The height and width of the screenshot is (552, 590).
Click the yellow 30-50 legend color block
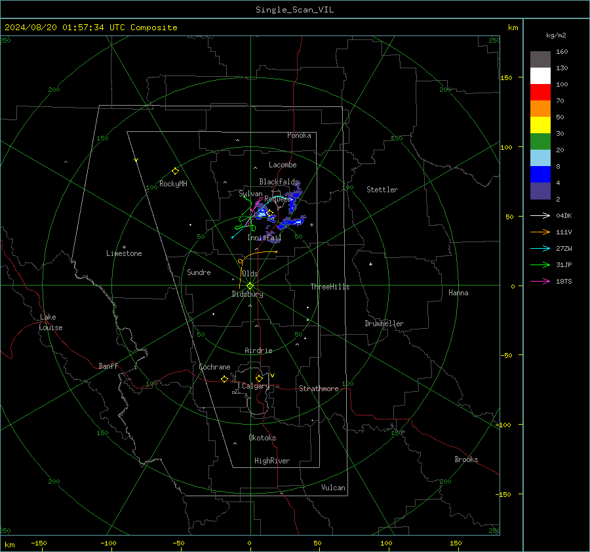pos(540,125)
